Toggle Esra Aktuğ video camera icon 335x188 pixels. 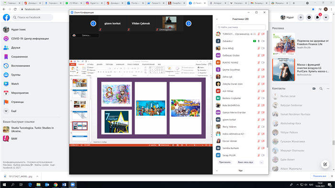pyautogui.click(x=263, y=48)
